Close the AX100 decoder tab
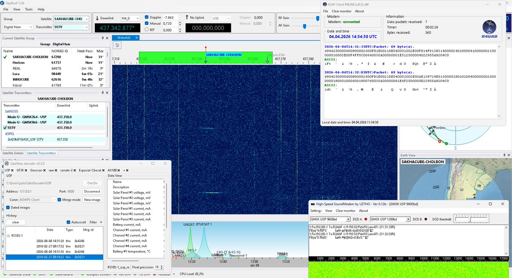Screen dimensions: 512x278 119,170
